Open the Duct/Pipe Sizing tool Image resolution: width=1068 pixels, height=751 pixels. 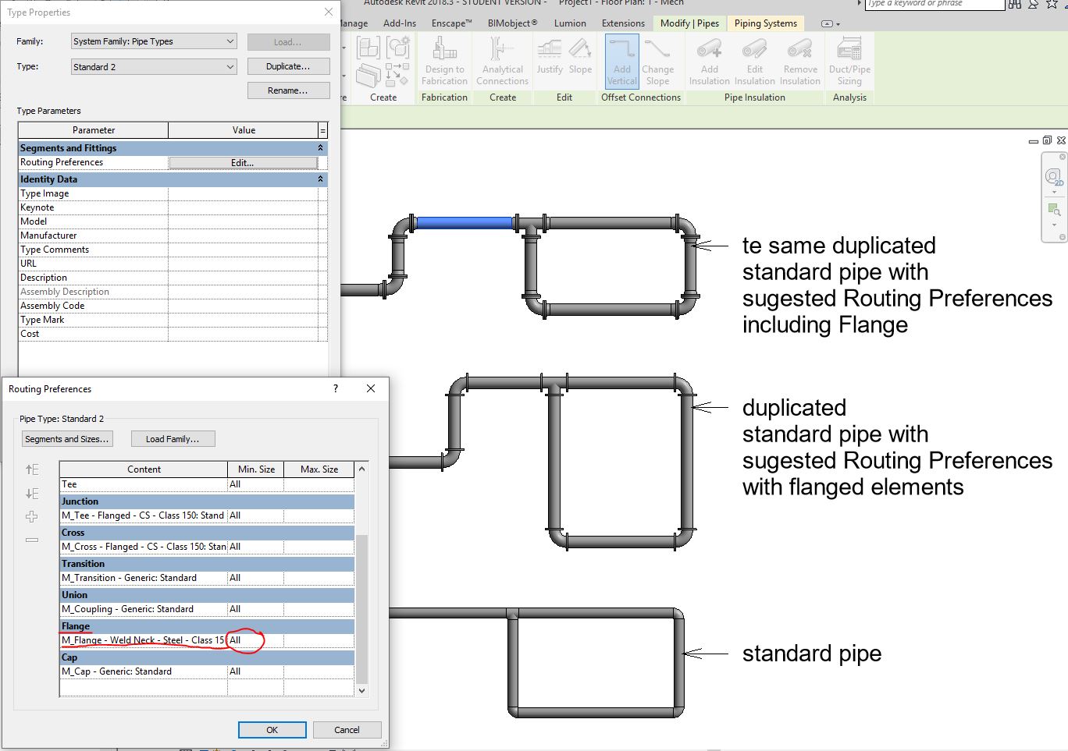coord(849,62)
